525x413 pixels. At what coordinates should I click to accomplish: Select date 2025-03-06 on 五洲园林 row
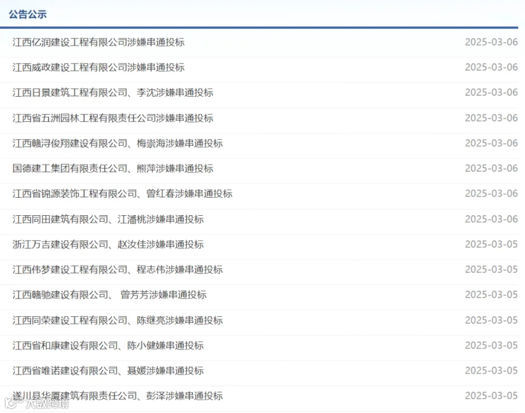491,118
